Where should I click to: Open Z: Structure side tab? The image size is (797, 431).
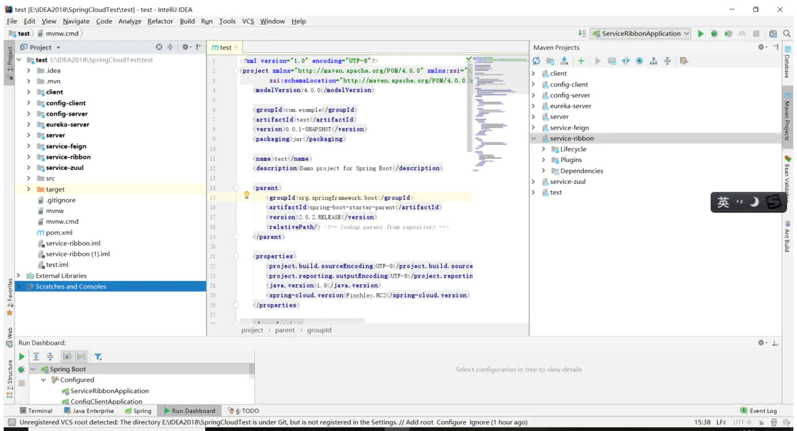(9, 379)
